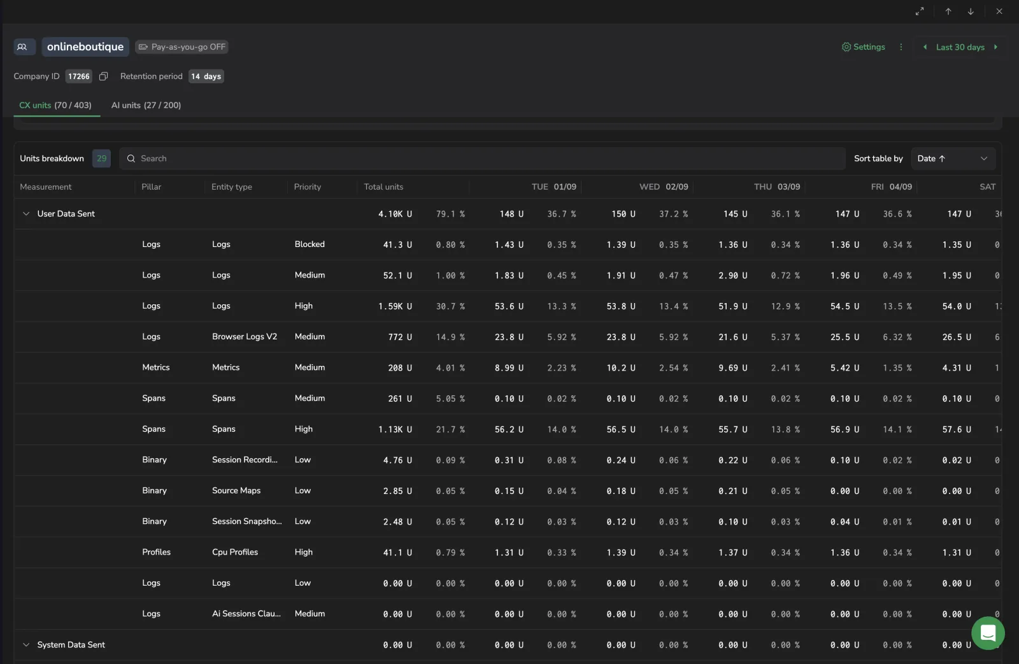Click the Pillar column header
This screenshot has width=1019, height=664.
click(152, 187)
